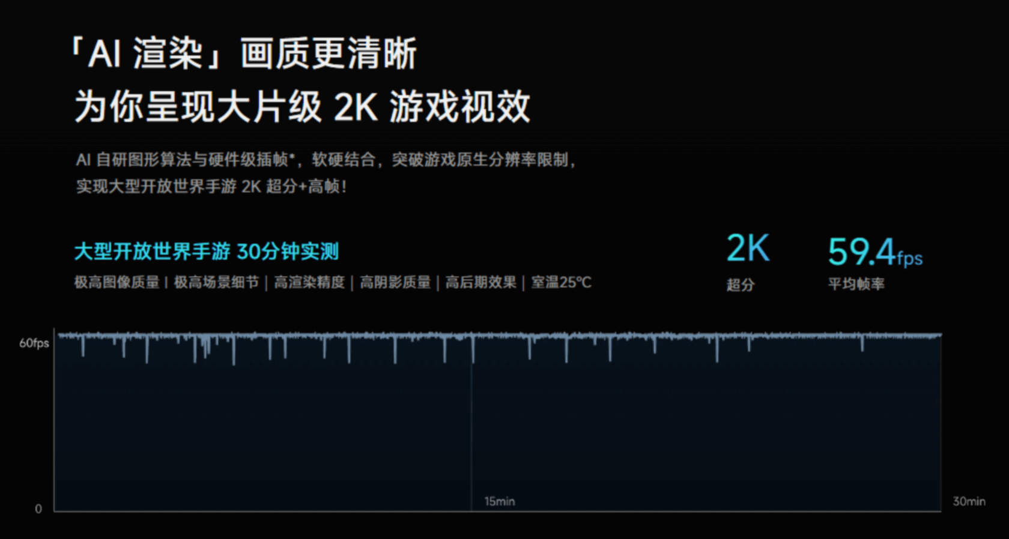The image size is (1009, 539).
Task: Click the large 2K statistic
Action: [747, 248]
